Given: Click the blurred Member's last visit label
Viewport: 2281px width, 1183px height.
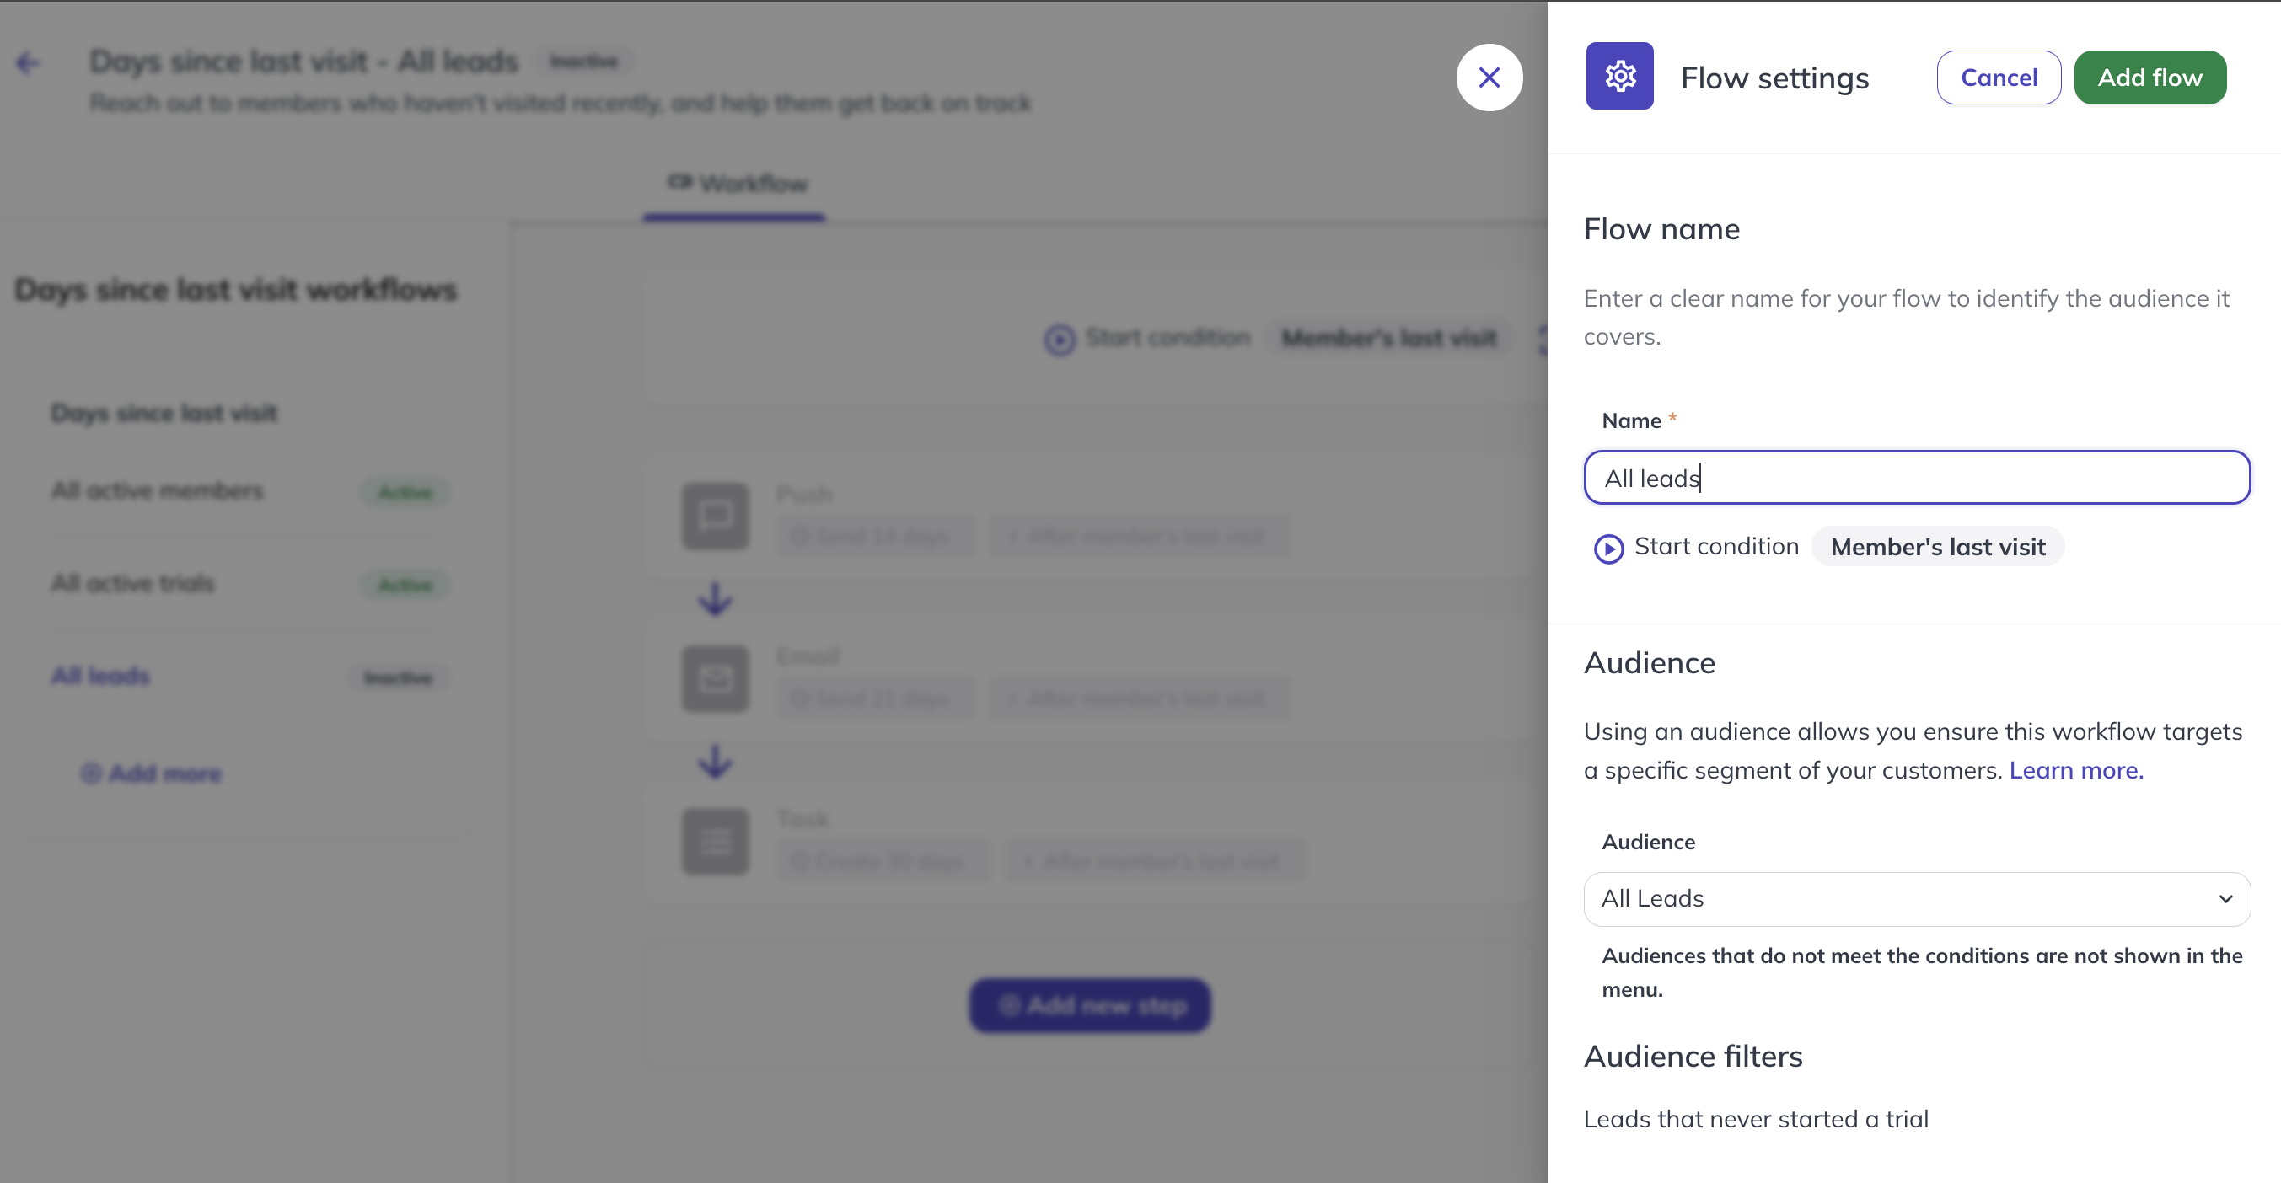Looking at the screenshot, I should (1389, 339).
